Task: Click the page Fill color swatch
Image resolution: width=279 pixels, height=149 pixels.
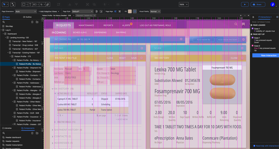Action: pyautogui.click(x=130, y=12)
